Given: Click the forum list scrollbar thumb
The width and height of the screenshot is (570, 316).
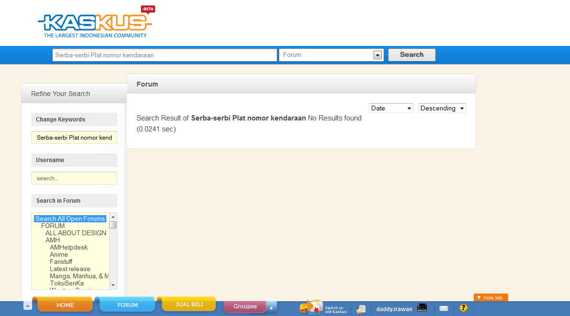Looking at the screenshot, I should click(x=113, y=225).
